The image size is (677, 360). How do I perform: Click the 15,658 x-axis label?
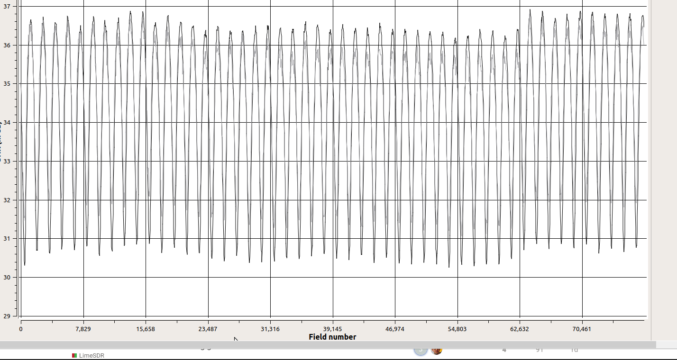click(x=146, y=329)
